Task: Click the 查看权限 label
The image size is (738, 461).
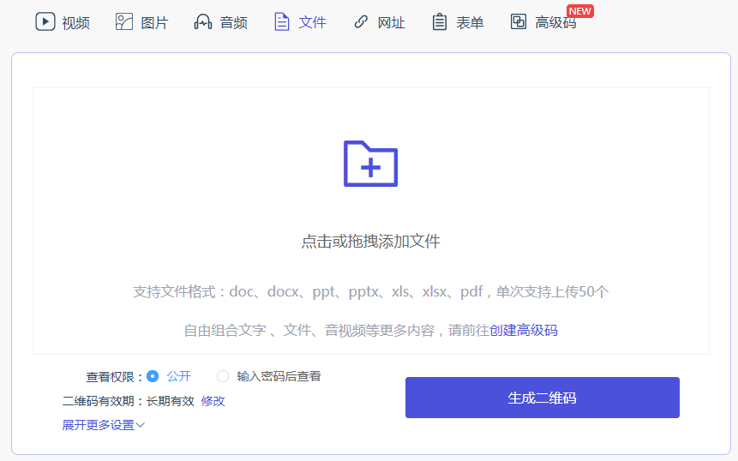Action: click(x=114, y=377)
